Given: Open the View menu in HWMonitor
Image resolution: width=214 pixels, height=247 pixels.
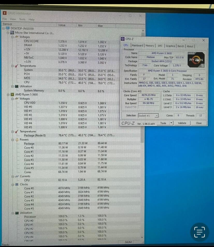Looking at the screenshot, I should (13, 19).
